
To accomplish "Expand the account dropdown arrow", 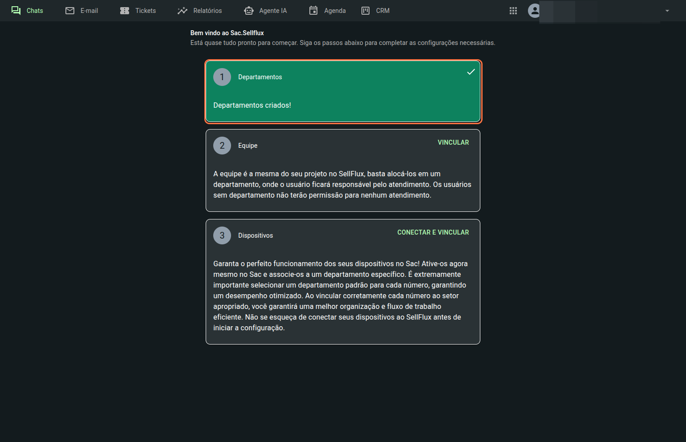I will click(x=667, y=11).
